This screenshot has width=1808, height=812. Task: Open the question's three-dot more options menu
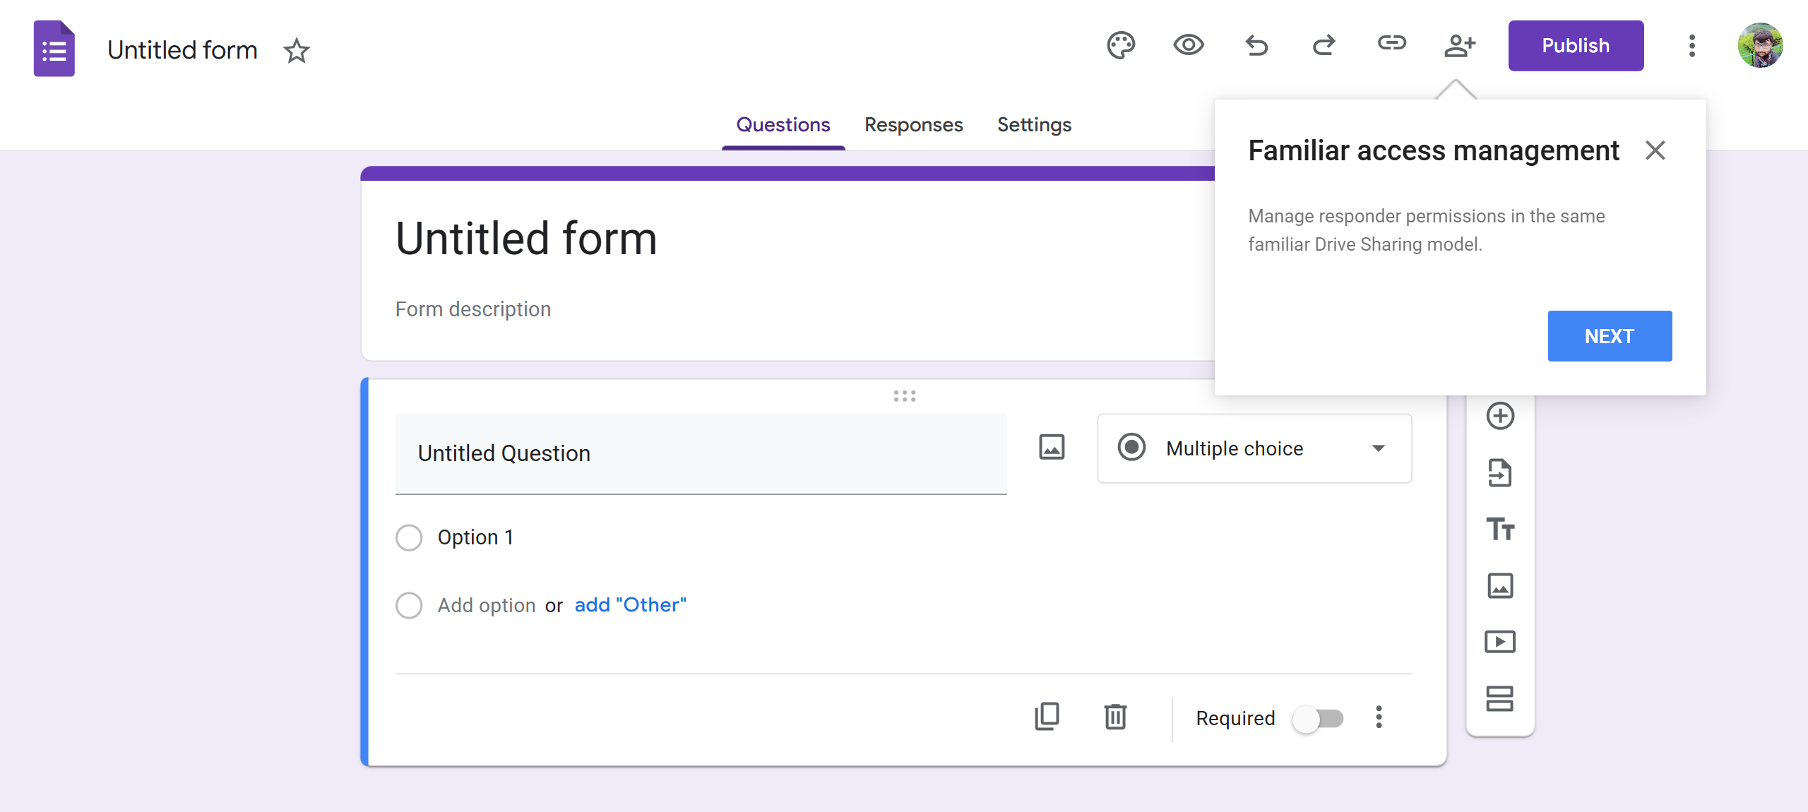[x=1379, y=717]
